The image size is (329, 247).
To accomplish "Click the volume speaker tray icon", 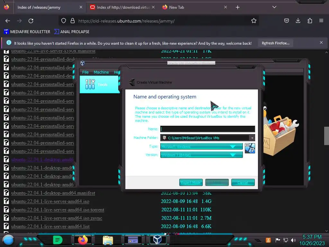I will coord(293,240).
